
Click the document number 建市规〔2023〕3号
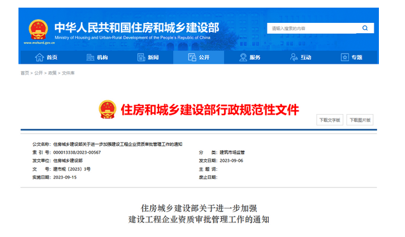pyautogui.click(x=72, y=169)
